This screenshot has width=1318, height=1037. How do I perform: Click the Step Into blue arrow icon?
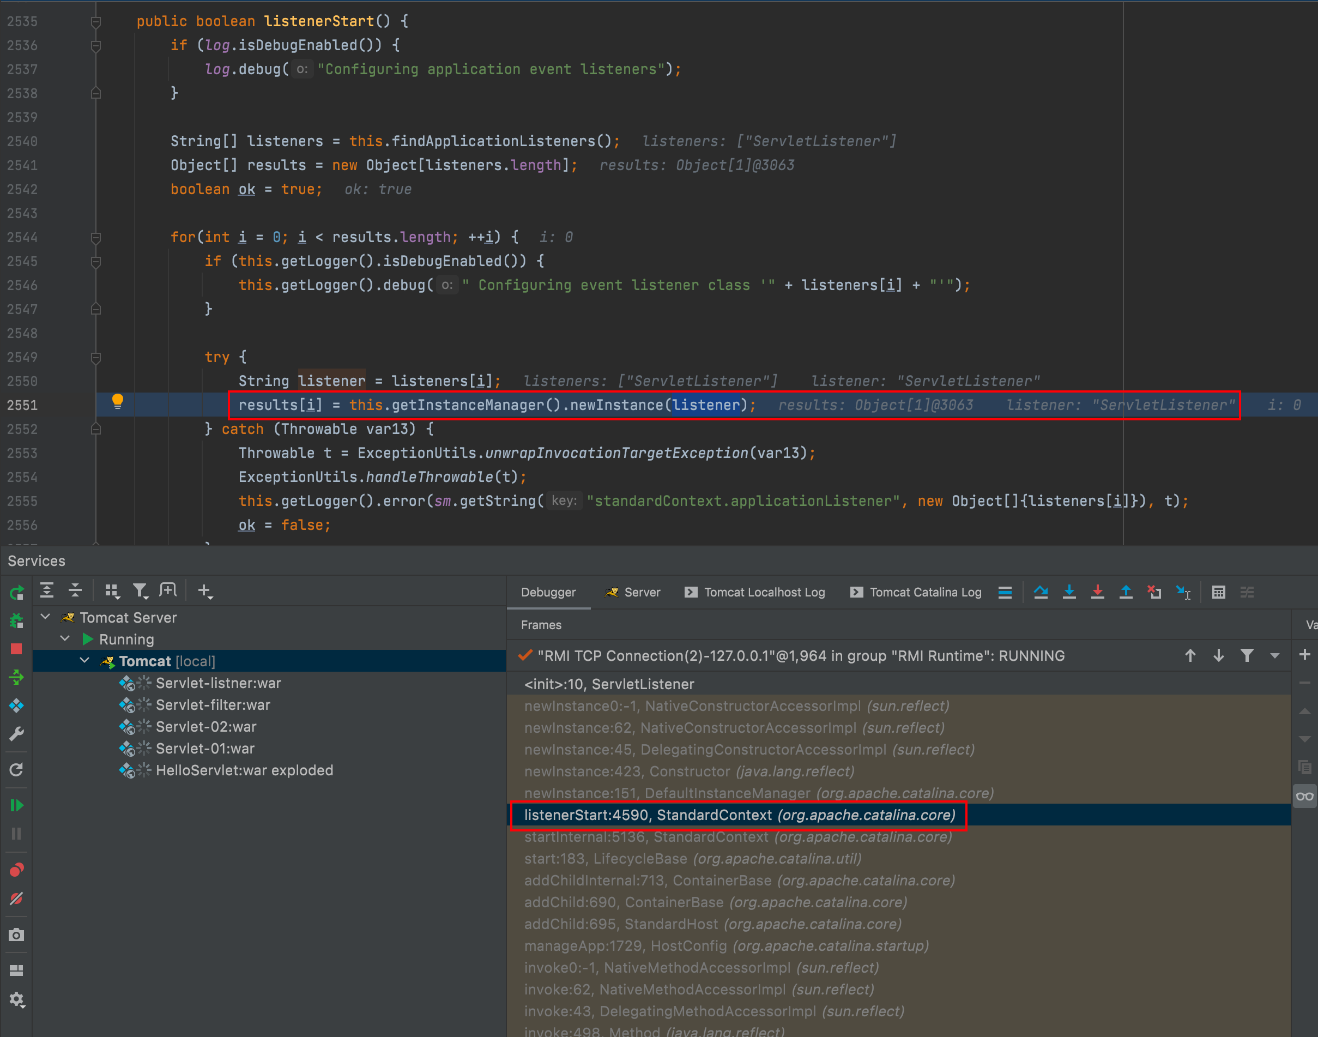(x=1069, y=592)
